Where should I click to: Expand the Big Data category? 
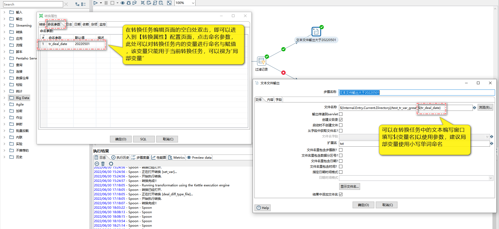(4, 98)
